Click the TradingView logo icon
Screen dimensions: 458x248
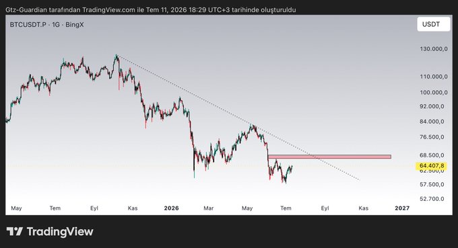[x=15, y=231]
